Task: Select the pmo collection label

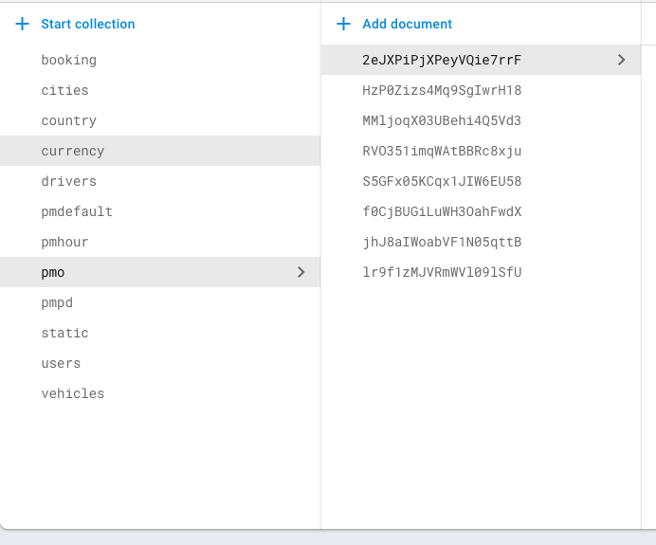Action: point(53,273)
